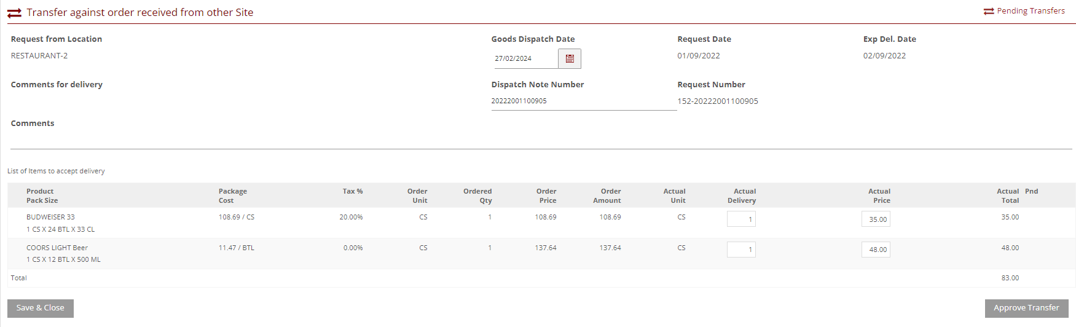Image resolution: width=1076 pixels, height=327 pixels.
Task: Click the Product Pack Size column header
Action: (x=42, y=196)
